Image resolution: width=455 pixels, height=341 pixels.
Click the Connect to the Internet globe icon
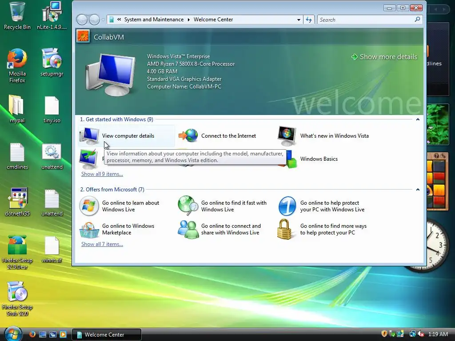[x=188, y=136]
